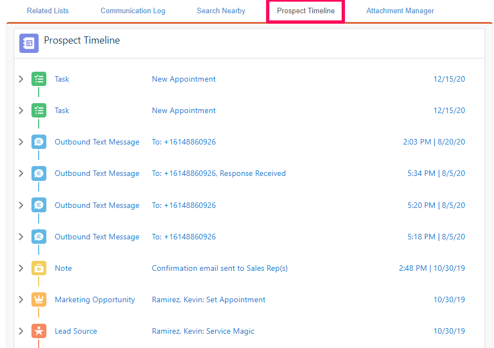The image size is (494, 348).
Task: Expand the first Task row
Action: pyautogui.click(x=21, y=79)
